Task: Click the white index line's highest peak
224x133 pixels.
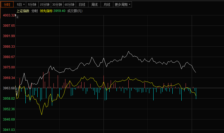Action: [x=128, y=51]
